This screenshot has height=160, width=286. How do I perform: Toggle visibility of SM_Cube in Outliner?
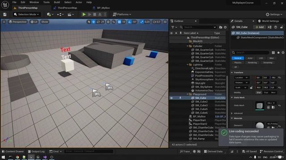171,98
